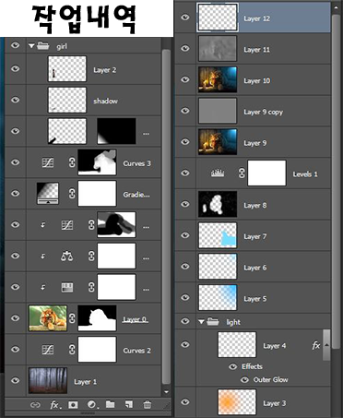Add a layer mask with bottom bar icon
Viewport: 343px width, 418px height.
[73, 405]
